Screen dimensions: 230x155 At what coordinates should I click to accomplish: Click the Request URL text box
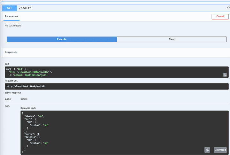115,86
